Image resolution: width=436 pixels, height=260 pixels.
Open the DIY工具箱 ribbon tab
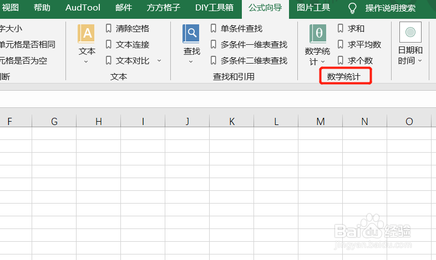pos(214,8)
